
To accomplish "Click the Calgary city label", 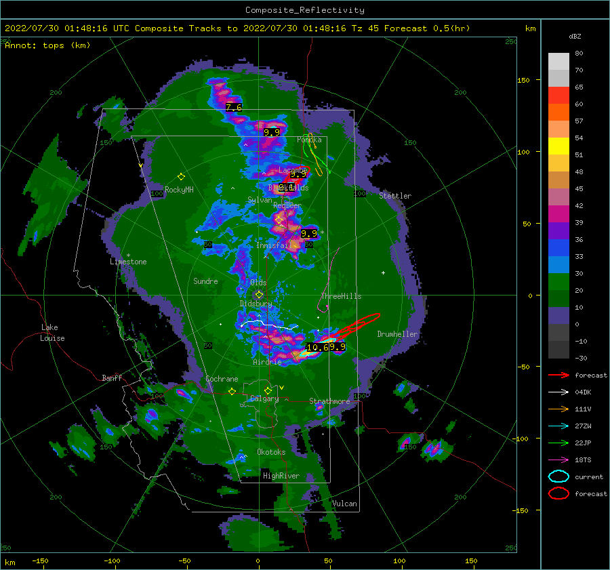I will [264, 399].
